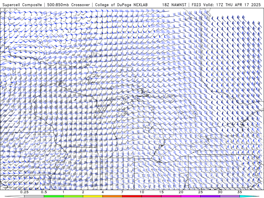Click the cyan arrow end of the color bar
This screenshot has height=198, width=264.
(x=249, y=196)
